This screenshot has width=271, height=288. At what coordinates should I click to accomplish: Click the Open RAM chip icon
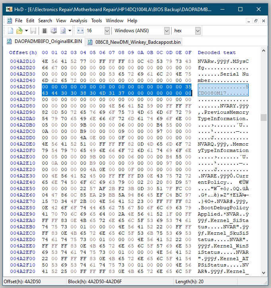[x=45, y=31]
